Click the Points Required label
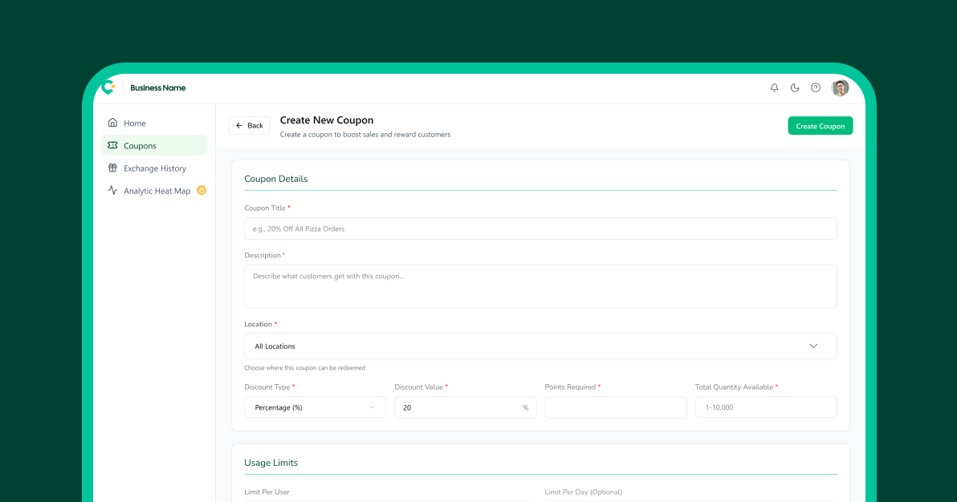 (570, 387)
